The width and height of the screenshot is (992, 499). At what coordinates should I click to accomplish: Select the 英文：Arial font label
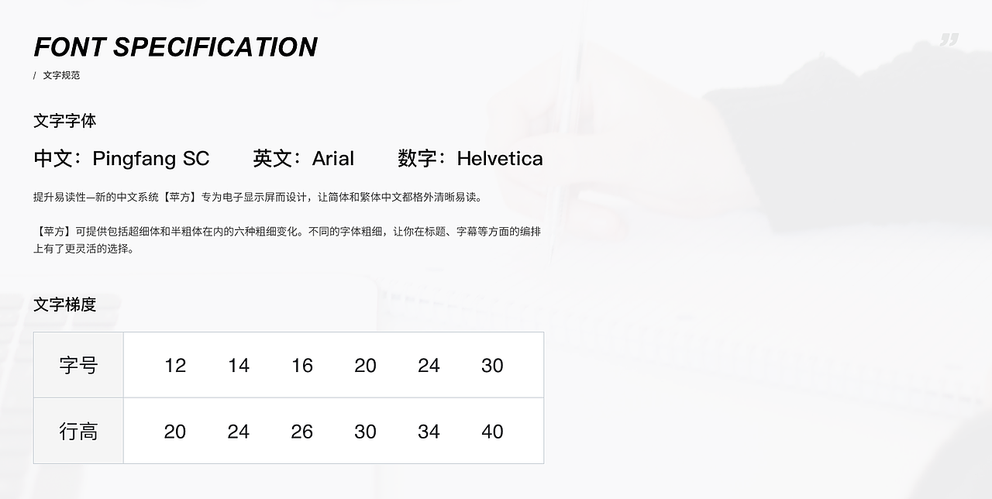(x=303, y=159)
